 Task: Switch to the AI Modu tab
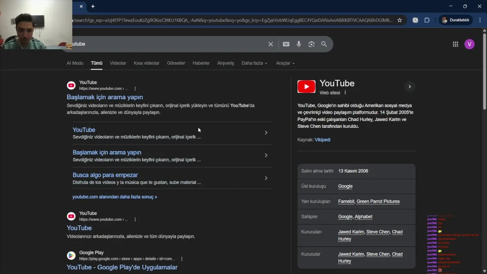coord(75,63)
